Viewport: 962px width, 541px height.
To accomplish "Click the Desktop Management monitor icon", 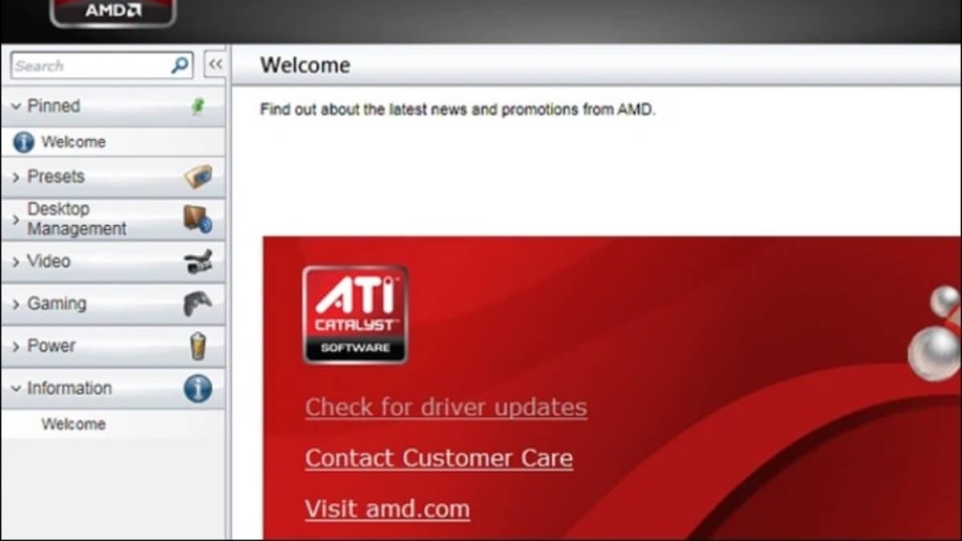I will point(198,218).
